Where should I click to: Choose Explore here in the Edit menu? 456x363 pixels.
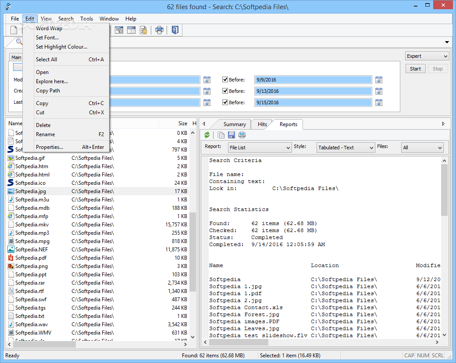click(x=66, y=81)
